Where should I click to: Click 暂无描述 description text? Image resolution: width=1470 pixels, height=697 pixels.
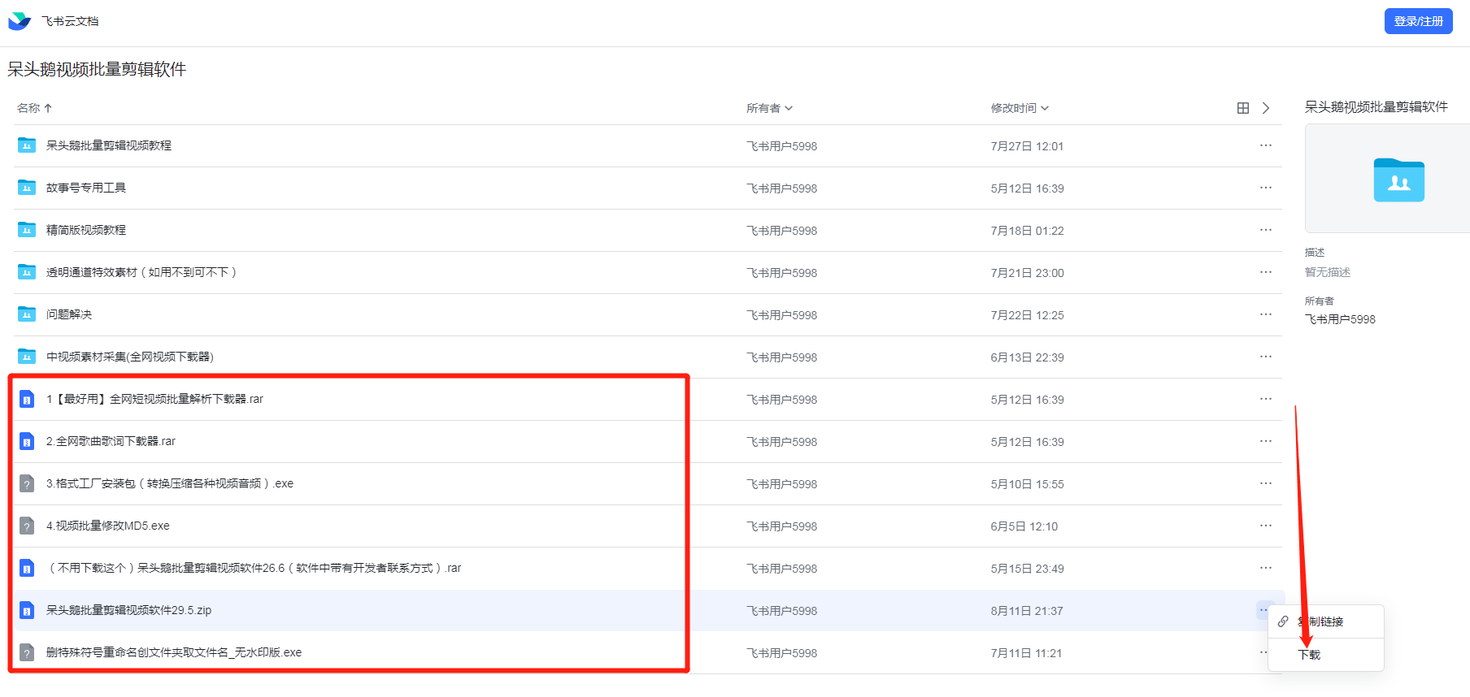[1328, 272]
